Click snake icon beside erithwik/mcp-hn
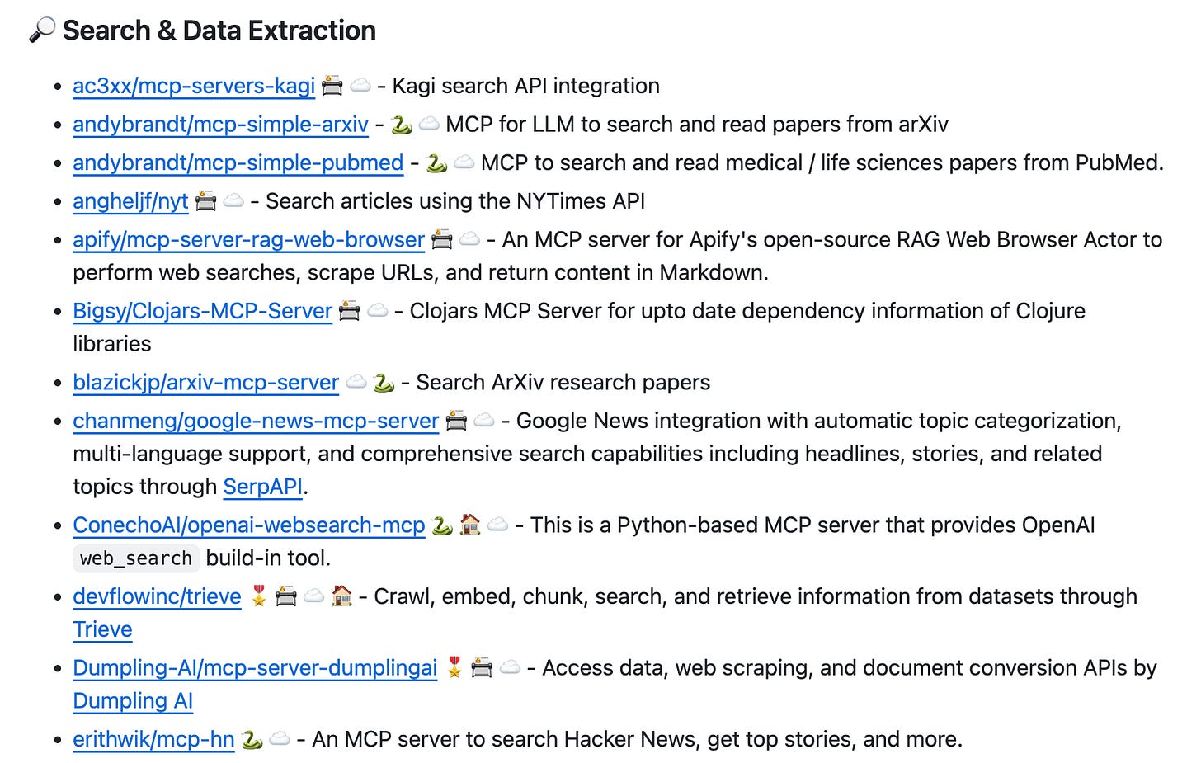 (252, 738)
